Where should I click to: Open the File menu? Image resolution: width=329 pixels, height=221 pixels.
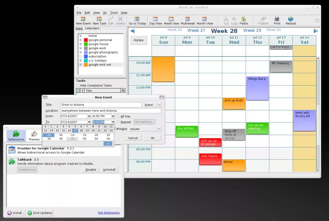coord(79,13)
